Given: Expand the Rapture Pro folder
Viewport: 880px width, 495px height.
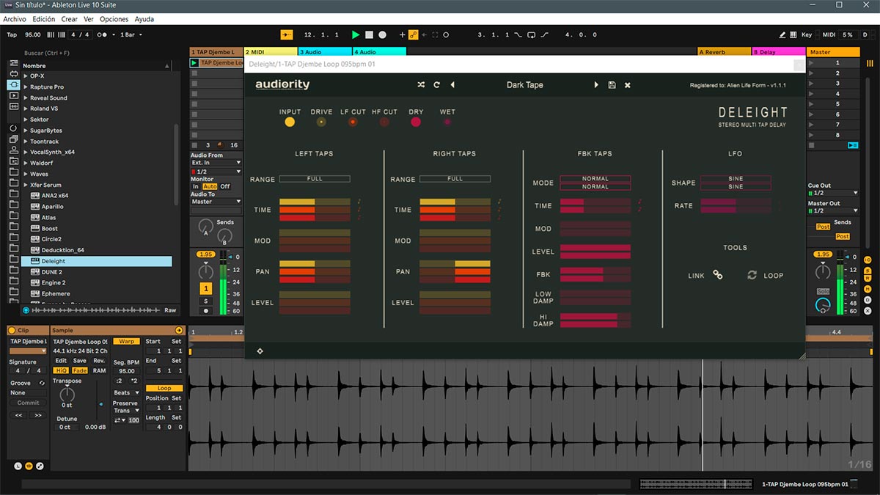Looking at the screenshot, I should pyautogui.click(x=26, y=87).
